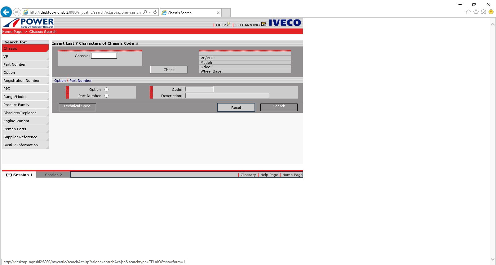Viewport: 496px width, 265px height.
Task: Open the E-LEARNING link
Action: click(x=247, y=25)
